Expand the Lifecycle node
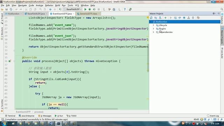The width and height of the screenshot is (224, 126). click(153, 25)
